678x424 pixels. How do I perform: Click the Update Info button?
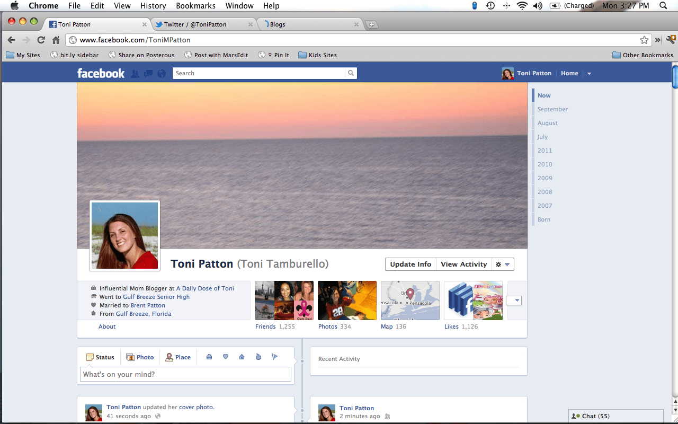pos(411,264)
